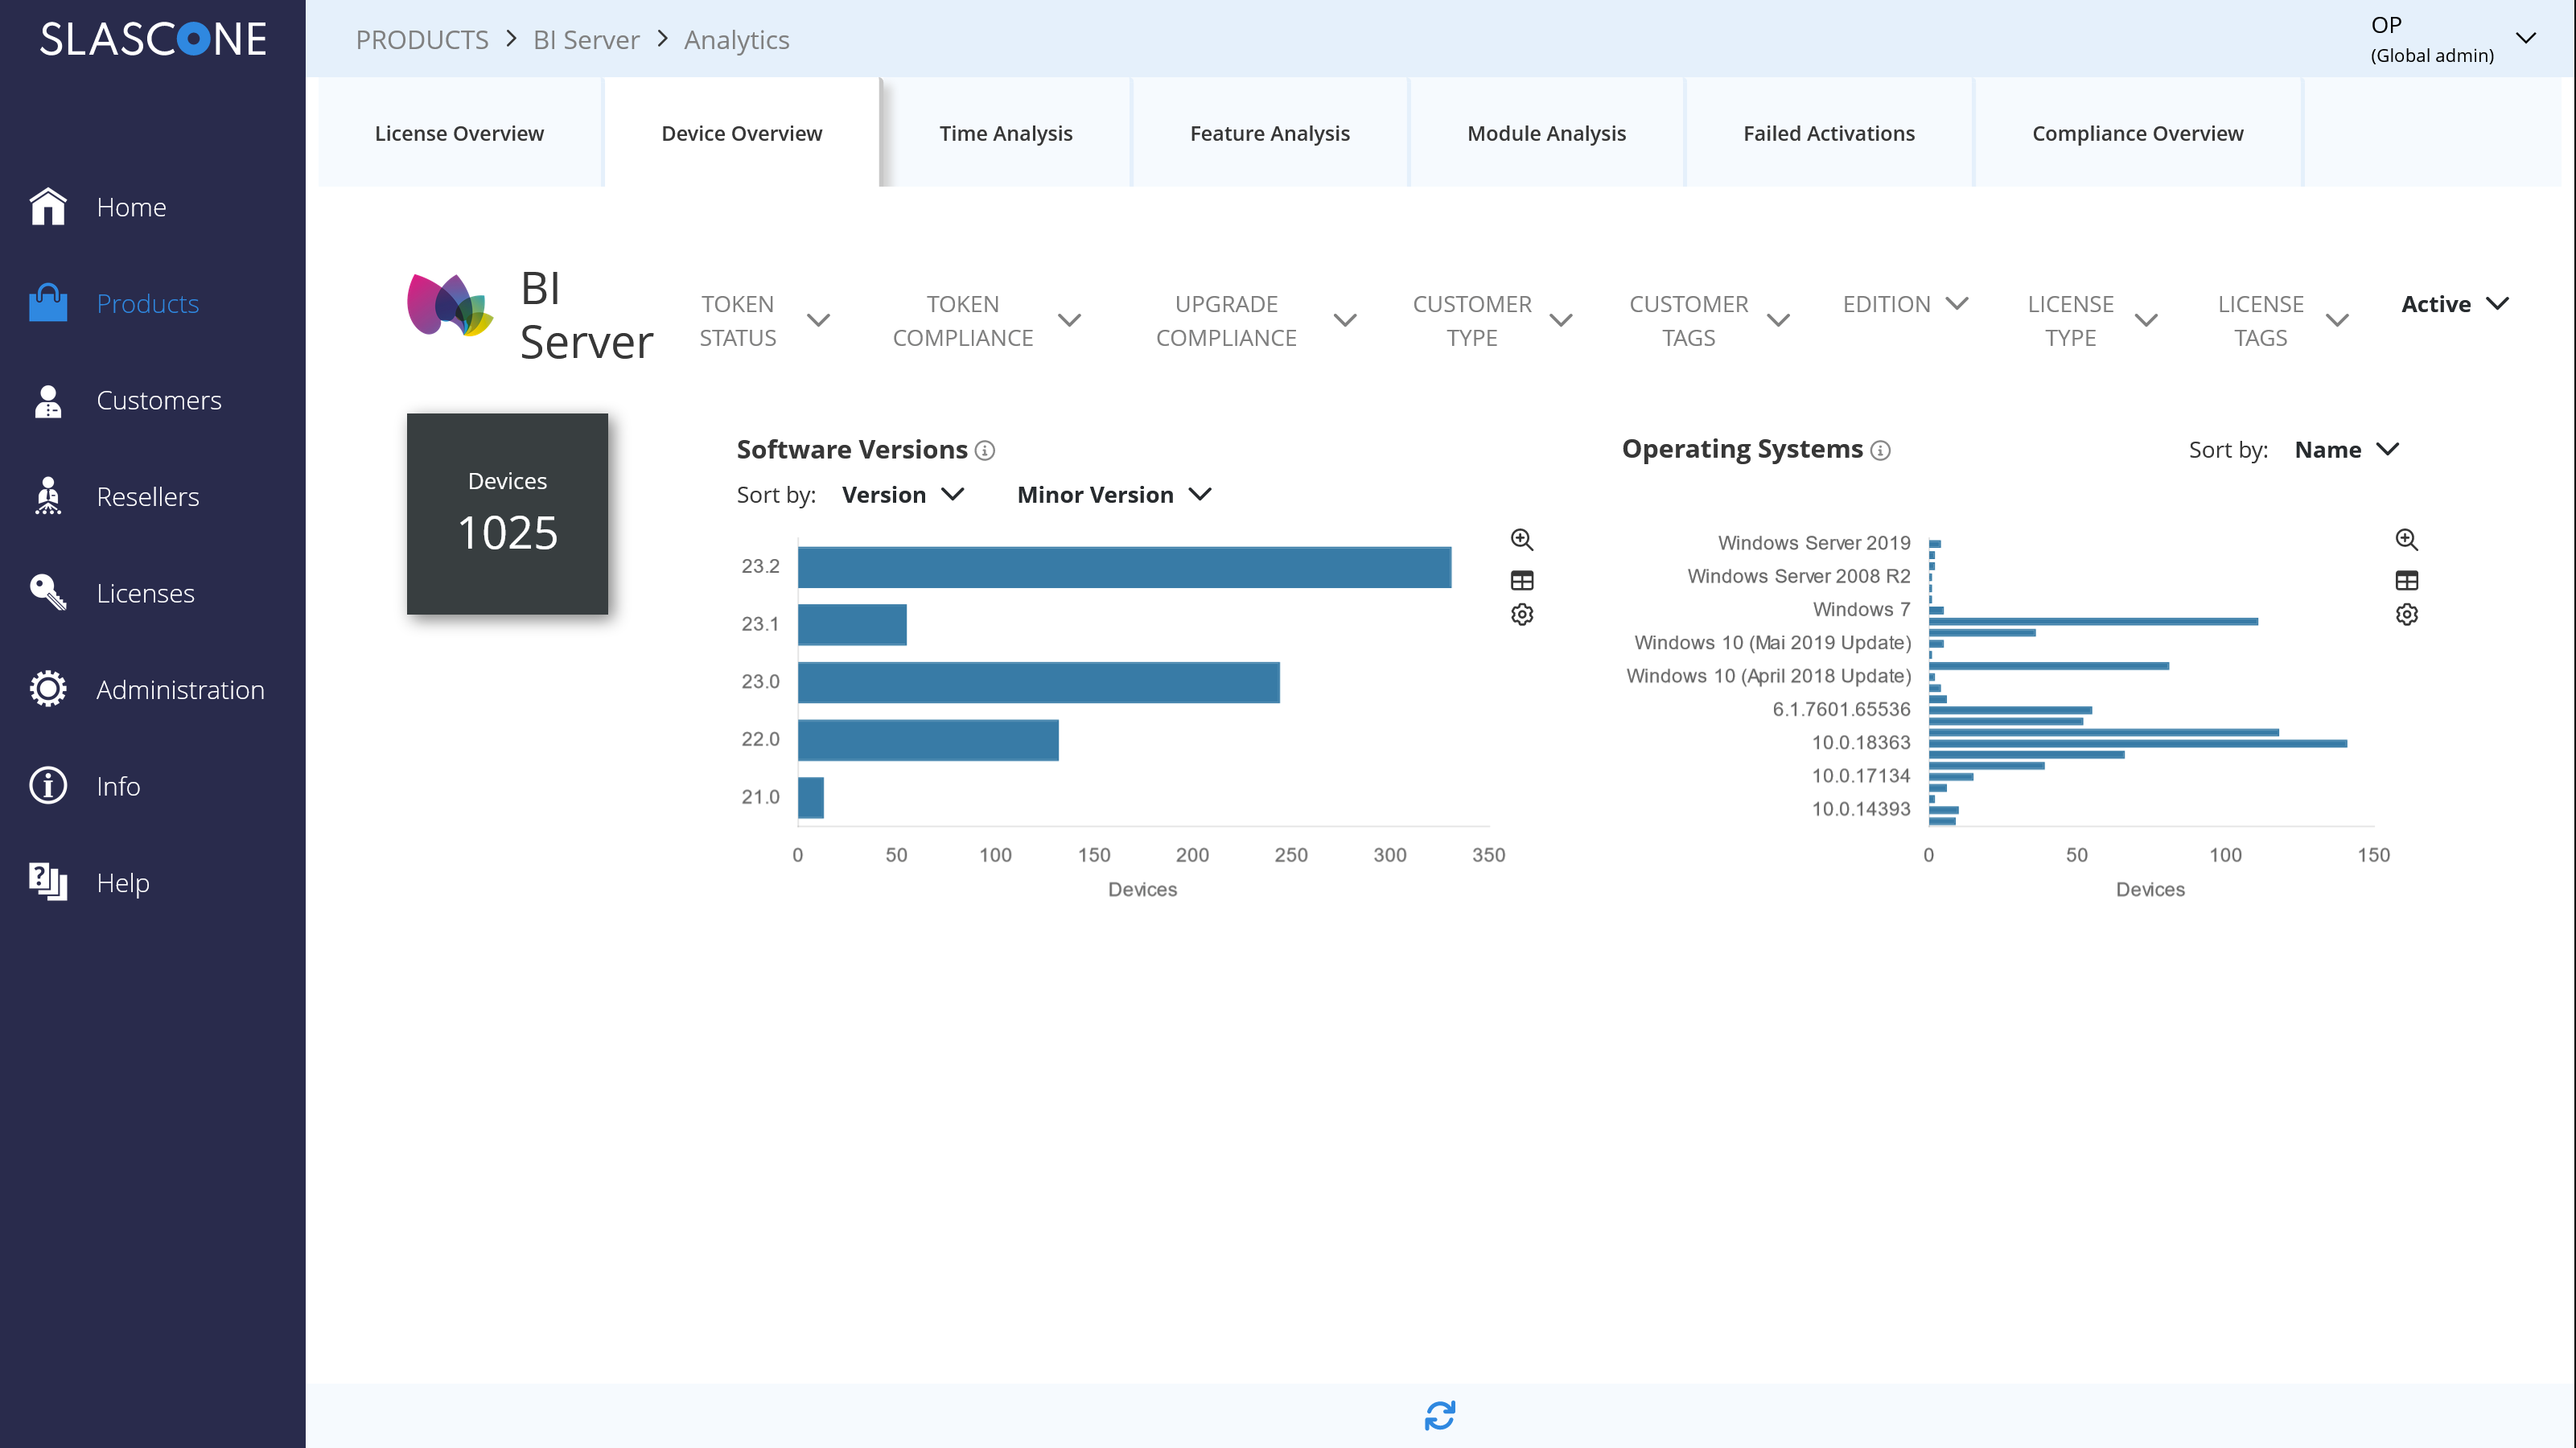This screenshot has width=2576, height=1448.
Task: Select the Device Overview tab
Action: 742,133
